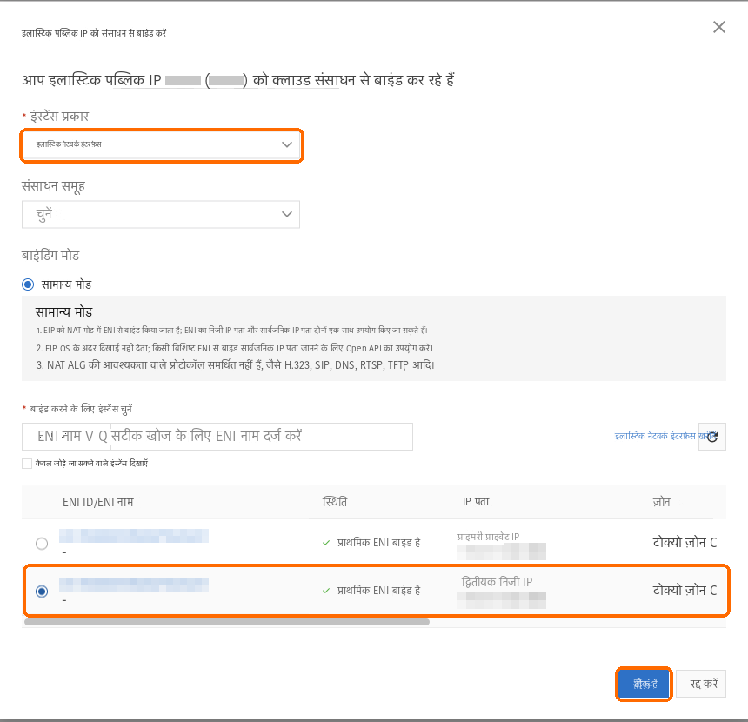Viewport: 748px width, 722px height.
Task: Click the status checkmark in the द्वितीयक निजी IP row
Action: (x=326, y=591)
